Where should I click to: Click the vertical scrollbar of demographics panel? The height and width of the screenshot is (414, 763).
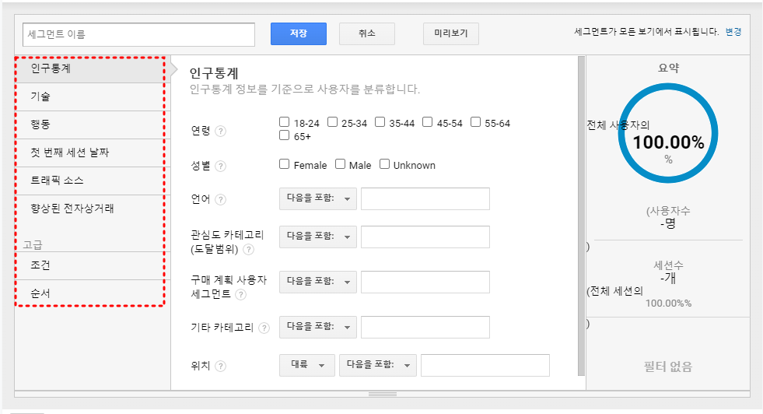click(x=581, y=216)
